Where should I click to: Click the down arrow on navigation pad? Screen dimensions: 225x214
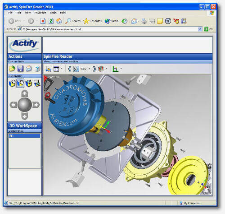(x=25, y=116)
